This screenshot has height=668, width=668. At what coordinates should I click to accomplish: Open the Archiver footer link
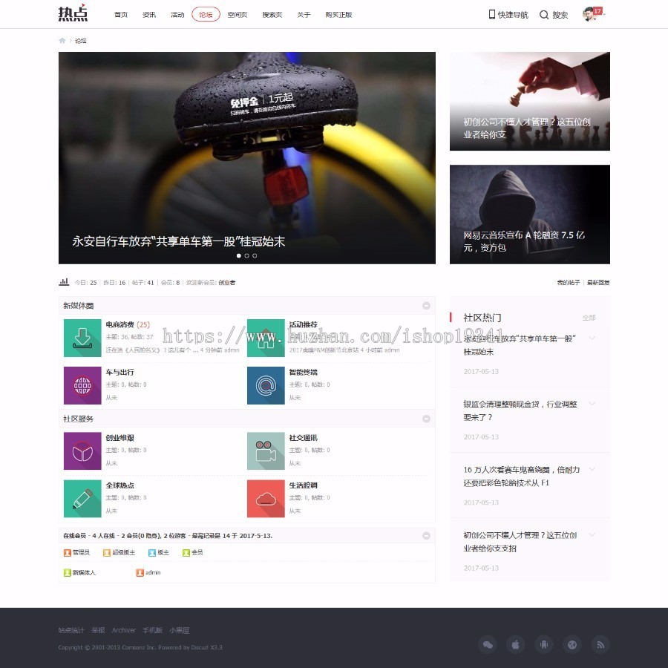point(123,629)
